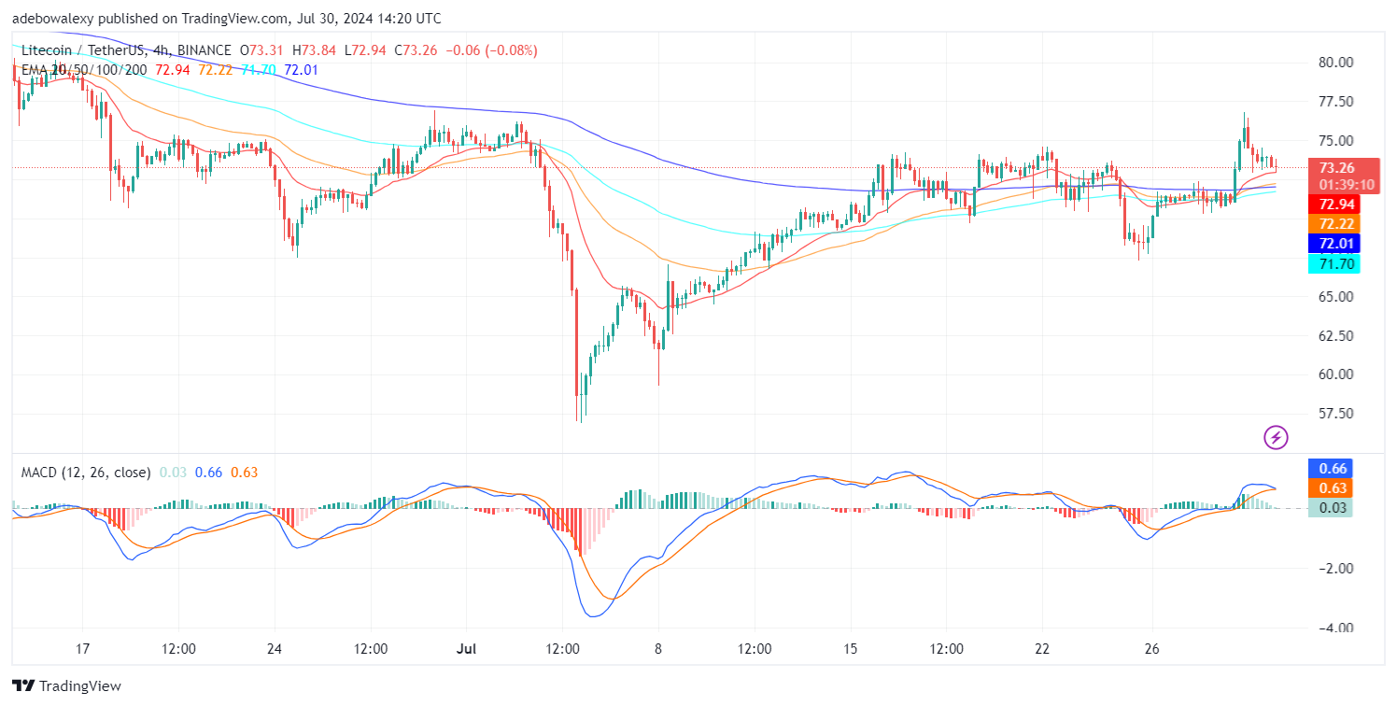Click the TradingView logo at bottom left
Viewport: 1397px width, 706px height.
coord(66,686)
